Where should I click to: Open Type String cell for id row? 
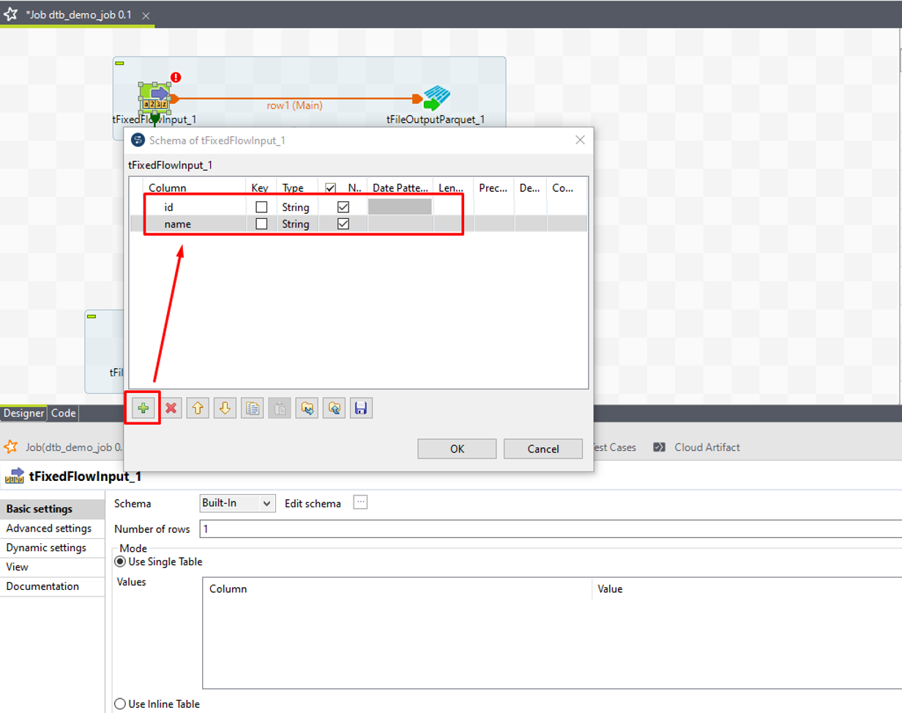[298, 207]
